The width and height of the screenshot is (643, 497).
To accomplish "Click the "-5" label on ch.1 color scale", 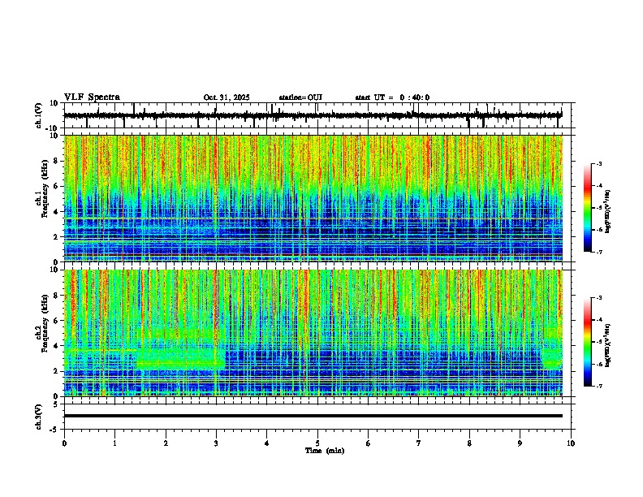I will point(599,208).
